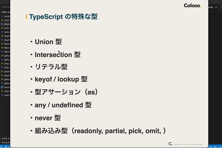Expand the タイムライン timeline section
Viewport: 222px width, 148px height.
pyautogui.click(x=5, y=142)
